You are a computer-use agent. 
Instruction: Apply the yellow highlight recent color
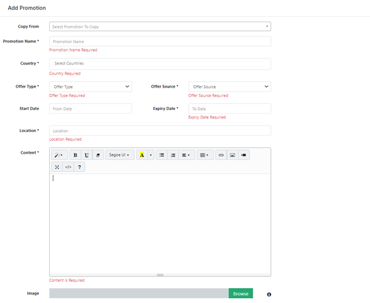142,155
